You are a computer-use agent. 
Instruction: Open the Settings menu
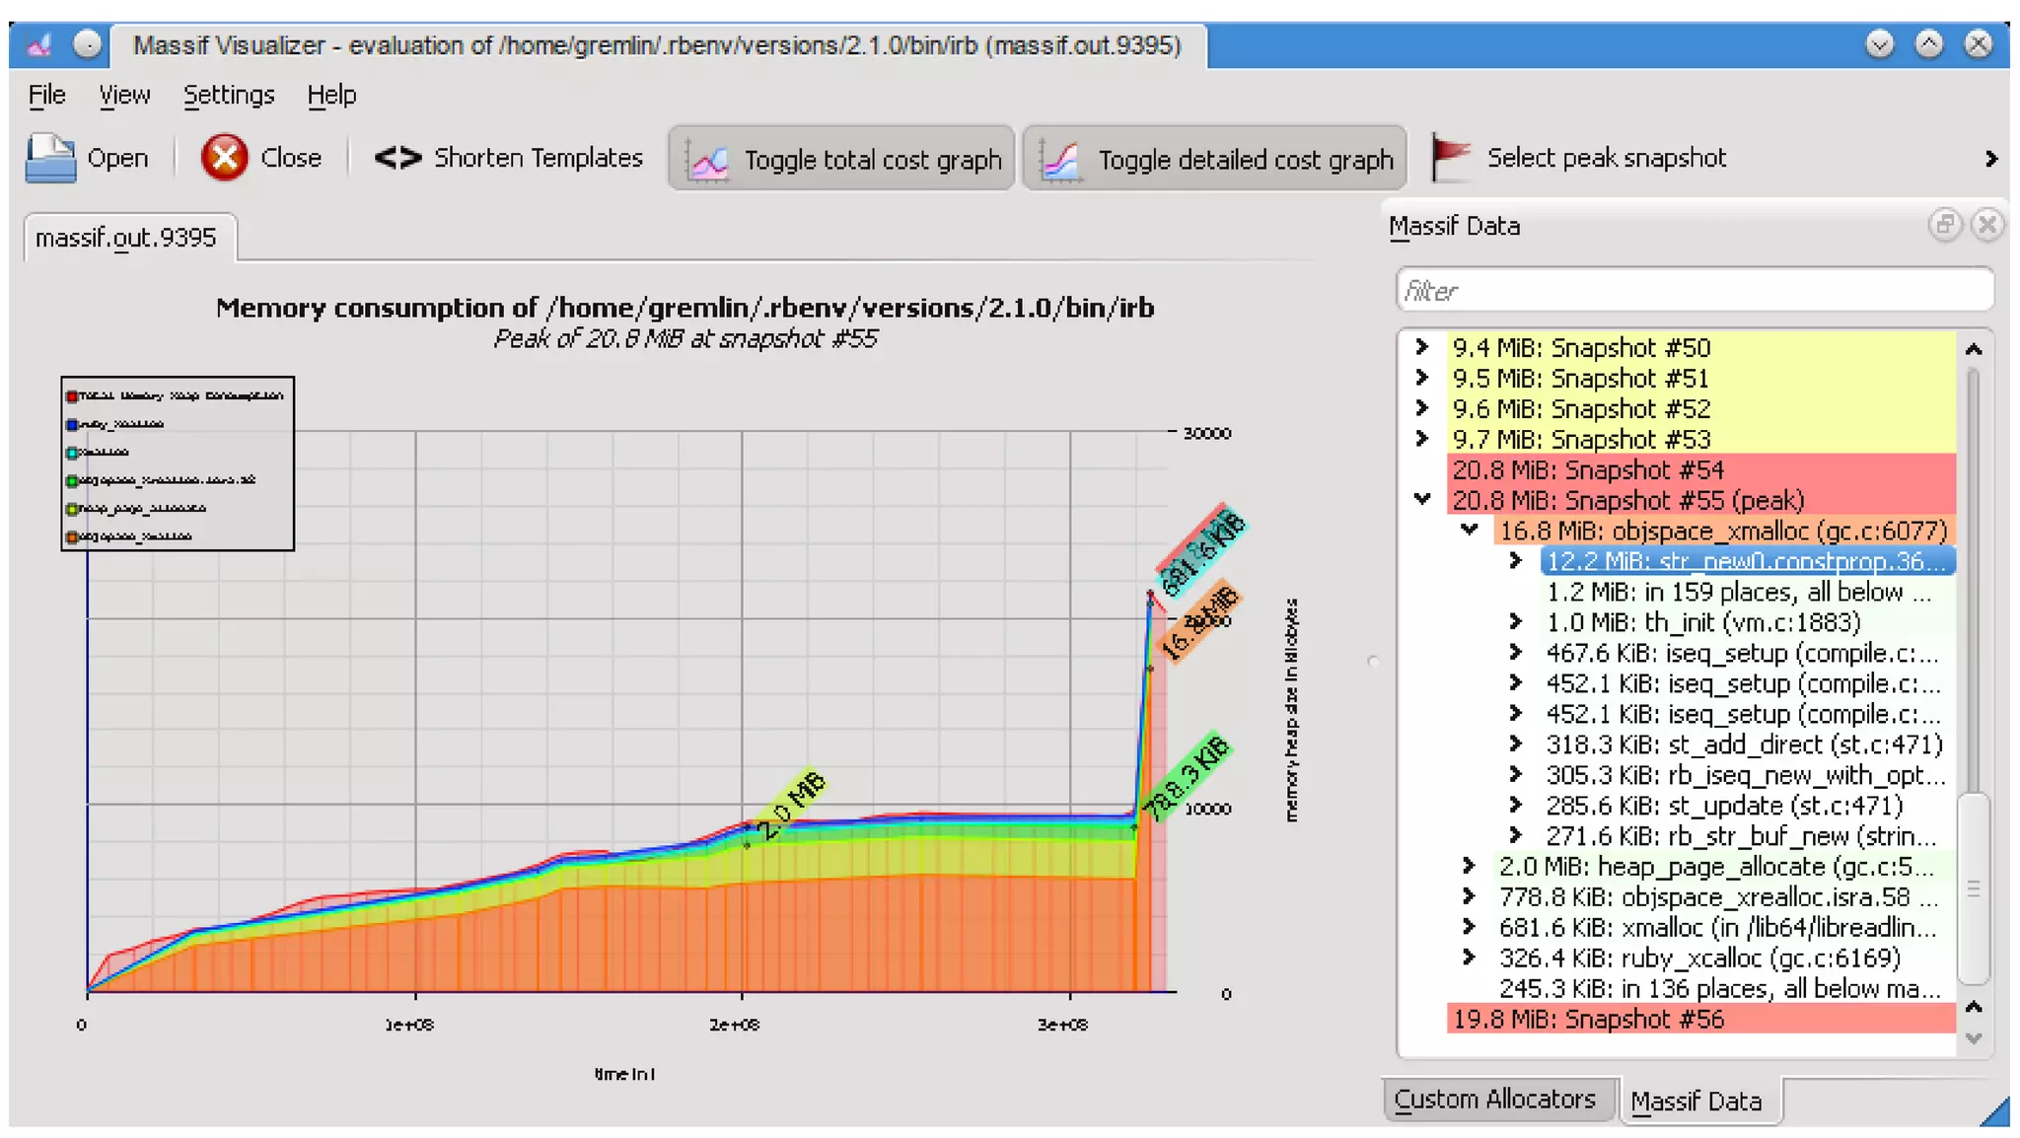[229, 95]
